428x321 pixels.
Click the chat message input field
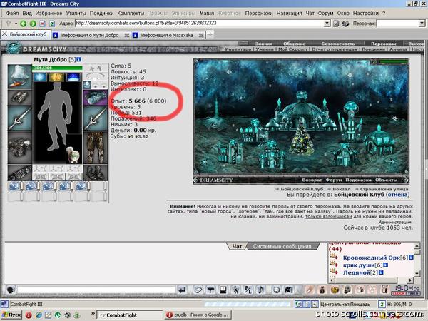coord(96,290)
